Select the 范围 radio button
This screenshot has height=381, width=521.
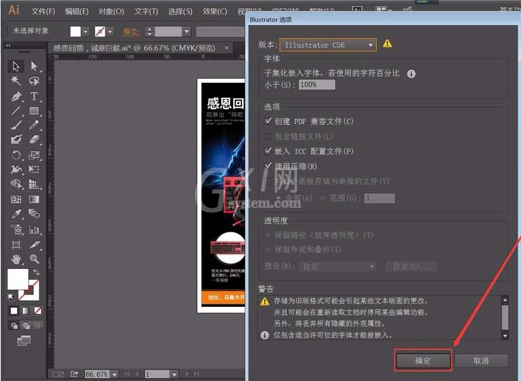(322, 198)
